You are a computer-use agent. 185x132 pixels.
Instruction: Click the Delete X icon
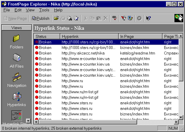[x=106, y=18]
